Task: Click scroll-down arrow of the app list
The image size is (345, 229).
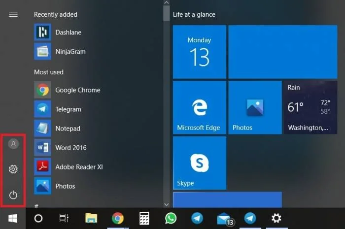Action: [167, 204]
